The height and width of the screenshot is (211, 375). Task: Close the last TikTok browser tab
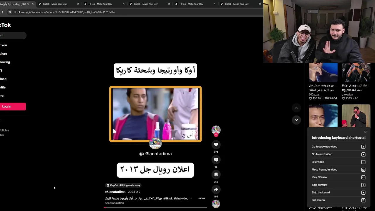point(260,4)
